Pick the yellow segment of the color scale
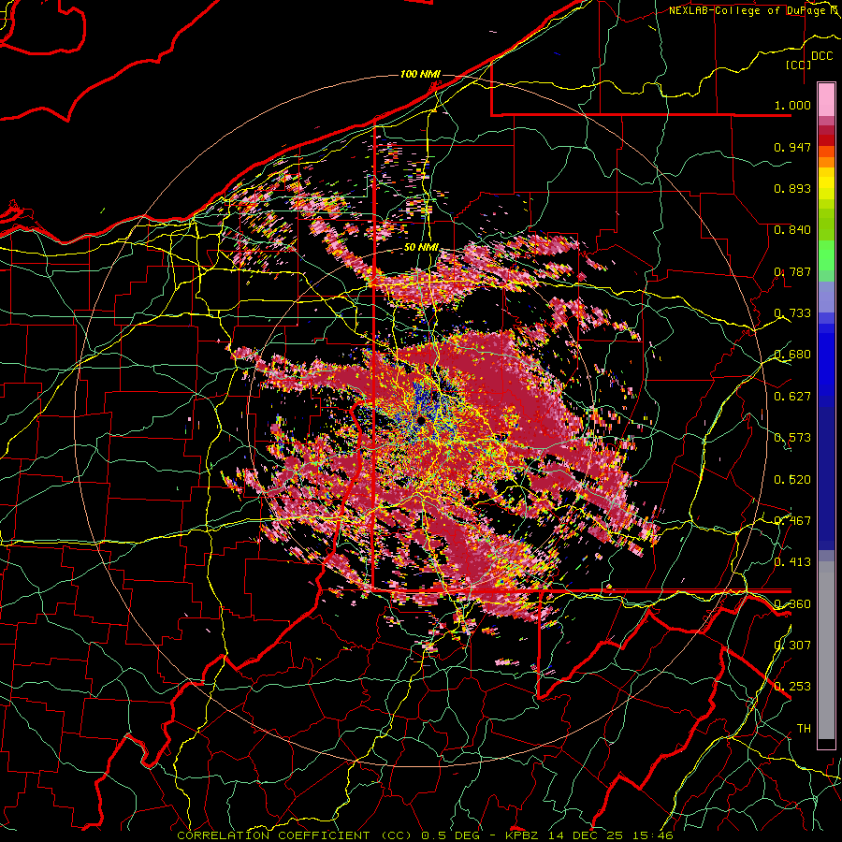This screenshot has width=842, height=842. [x=826, y=183]
